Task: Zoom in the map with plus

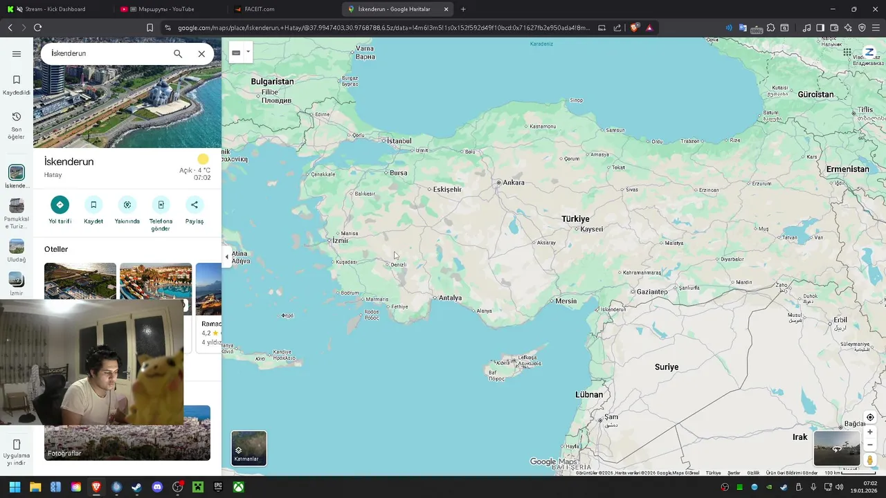Action: coord(870,432)
